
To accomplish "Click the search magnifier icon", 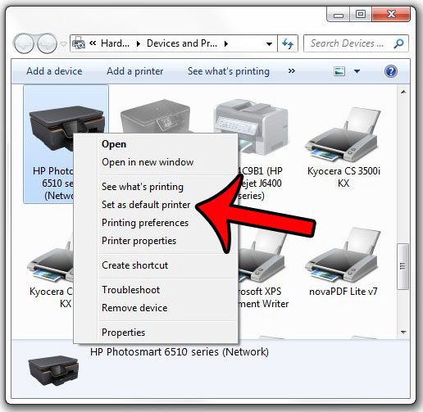I will [x=398, y=43].
